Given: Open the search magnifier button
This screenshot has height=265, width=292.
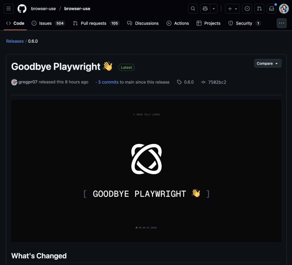Looking at the screenshot, I should pyautogui.click(x=193, y=9).
